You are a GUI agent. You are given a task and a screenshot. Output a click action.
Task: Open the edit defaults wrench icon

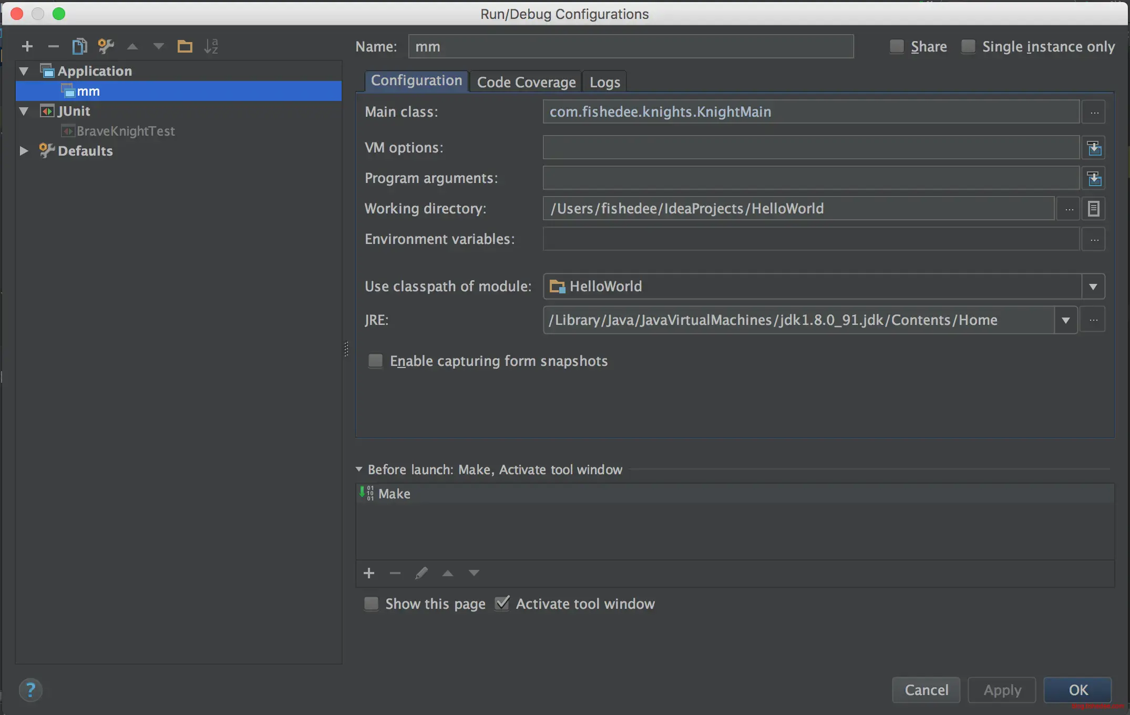point(106,47)
